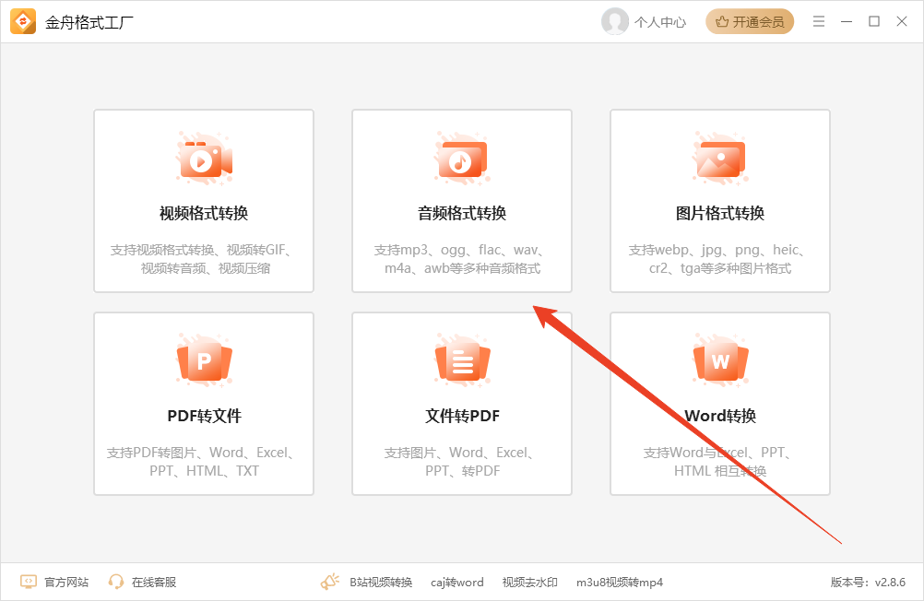Click the 金舟格式工厂 app logo
This screenshot has width=924, height=601.
click(23, 21)
